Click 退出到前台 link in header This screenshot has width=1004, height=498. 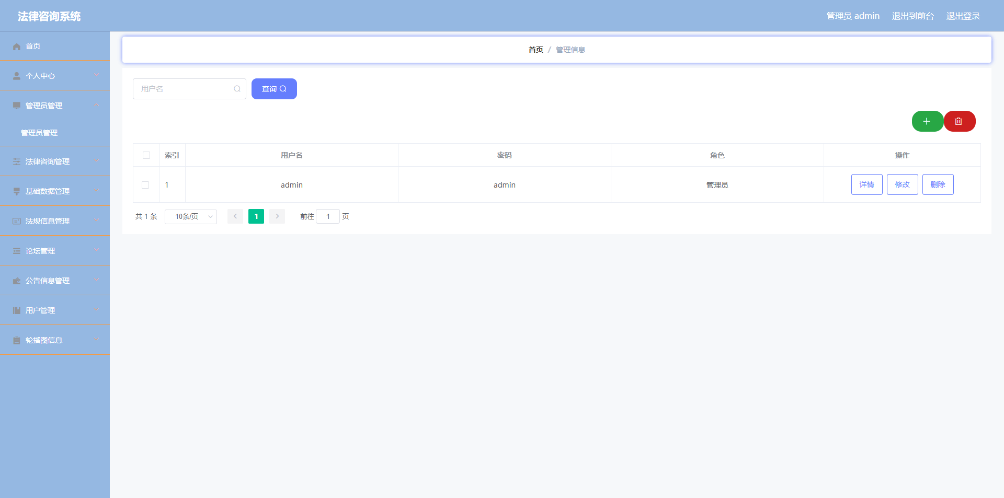tap(913, 16)
